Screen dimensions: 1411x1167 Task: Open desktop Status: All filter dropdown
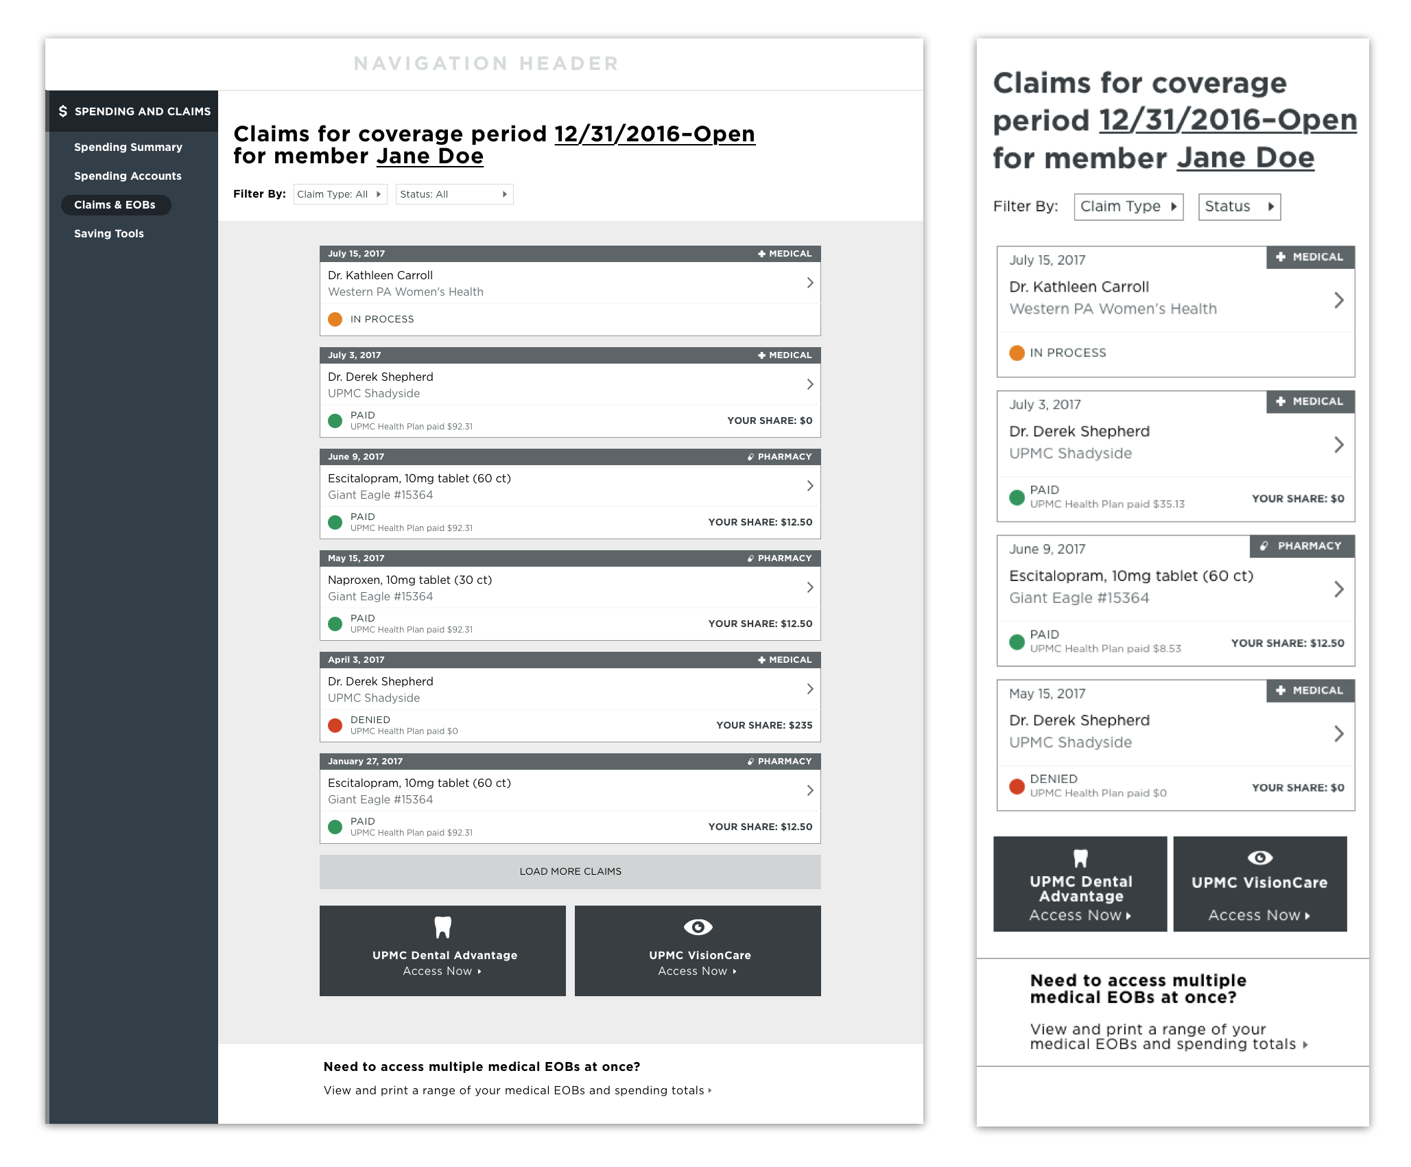454,194
